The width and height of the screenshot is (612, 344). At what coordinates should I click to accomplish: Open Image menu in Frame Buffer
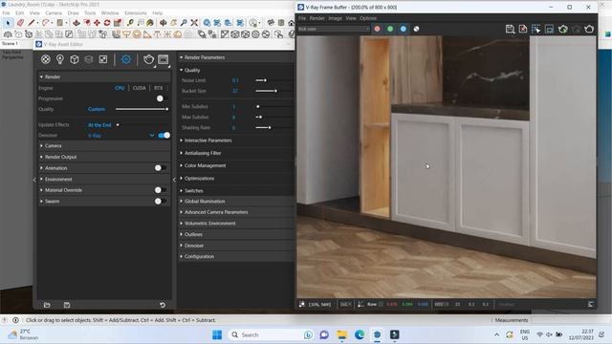point(335,18)
